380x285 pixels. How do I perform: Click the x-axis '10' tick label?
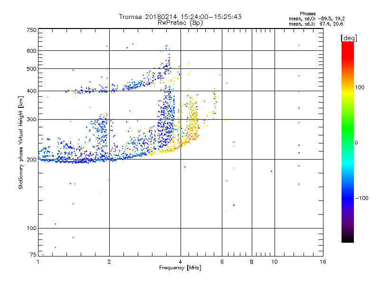coord(275,262)
